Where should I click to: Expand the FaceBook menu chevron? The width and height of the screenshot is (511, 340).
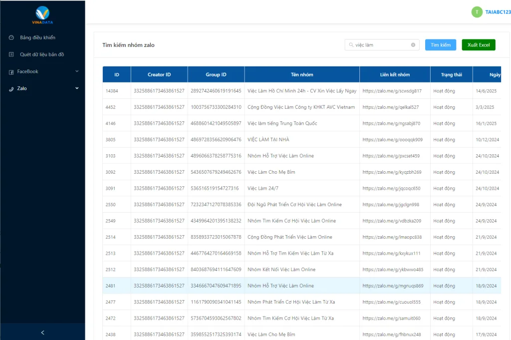77,71
